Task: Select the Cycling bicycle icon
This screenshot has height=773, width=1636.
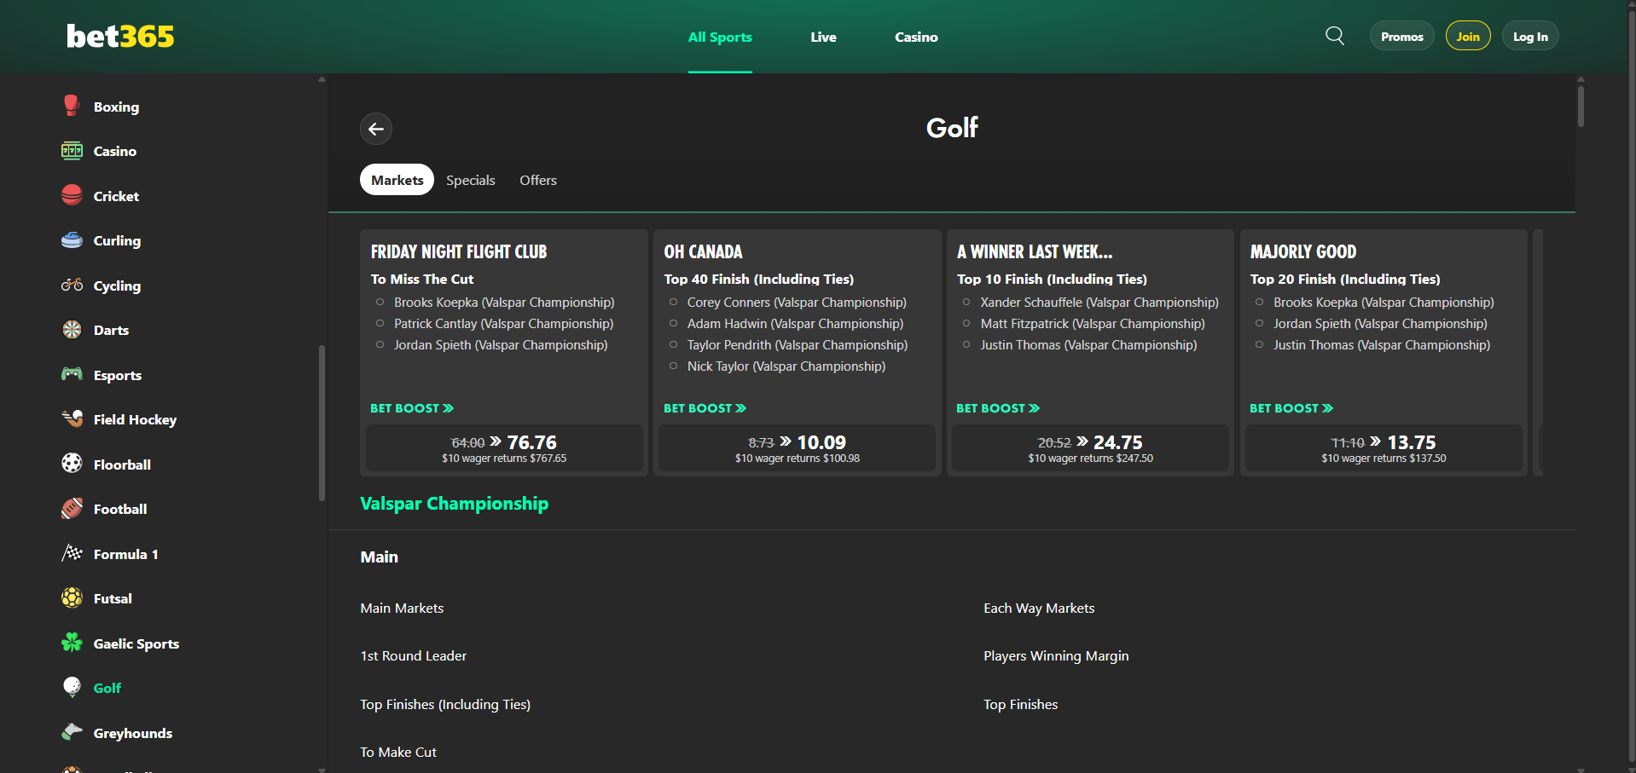Action: pos(72,286)
